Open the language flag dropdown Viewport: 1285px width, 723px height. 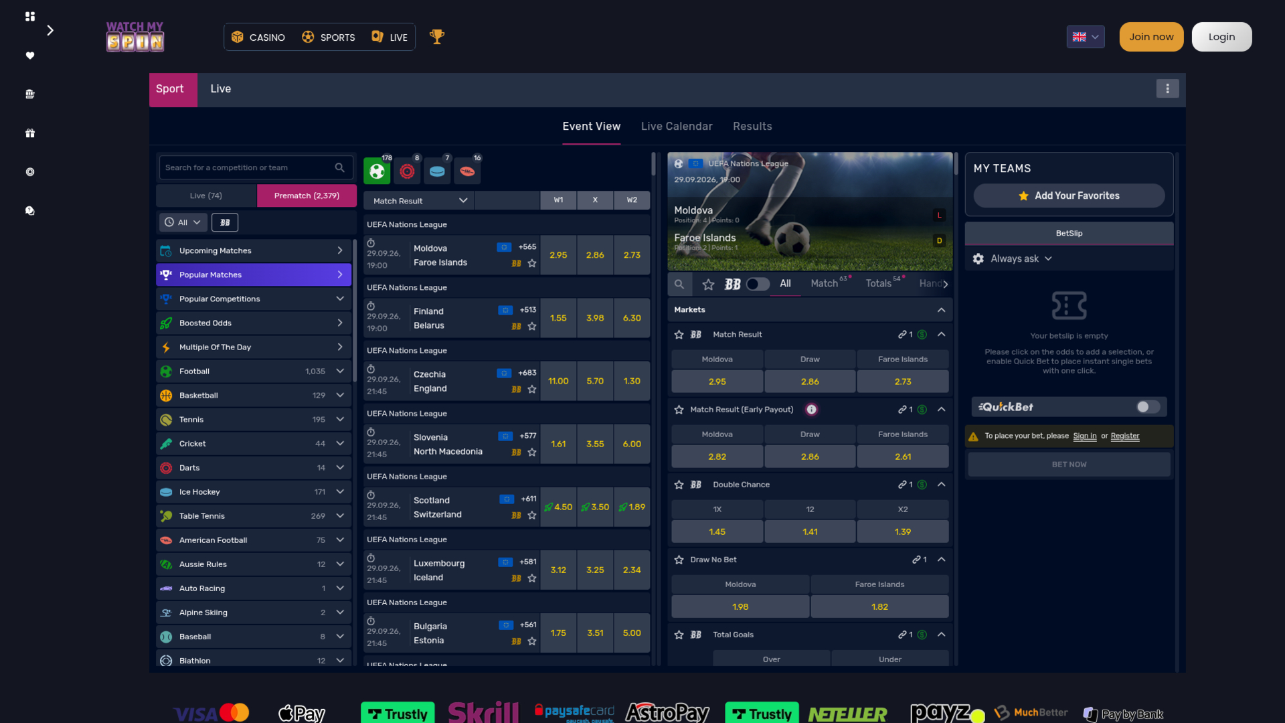(1086, 37)
